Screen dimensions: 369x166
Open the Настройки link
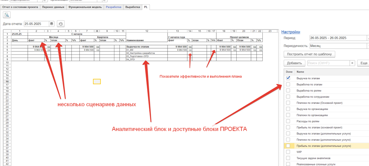(x=291, y=32)
